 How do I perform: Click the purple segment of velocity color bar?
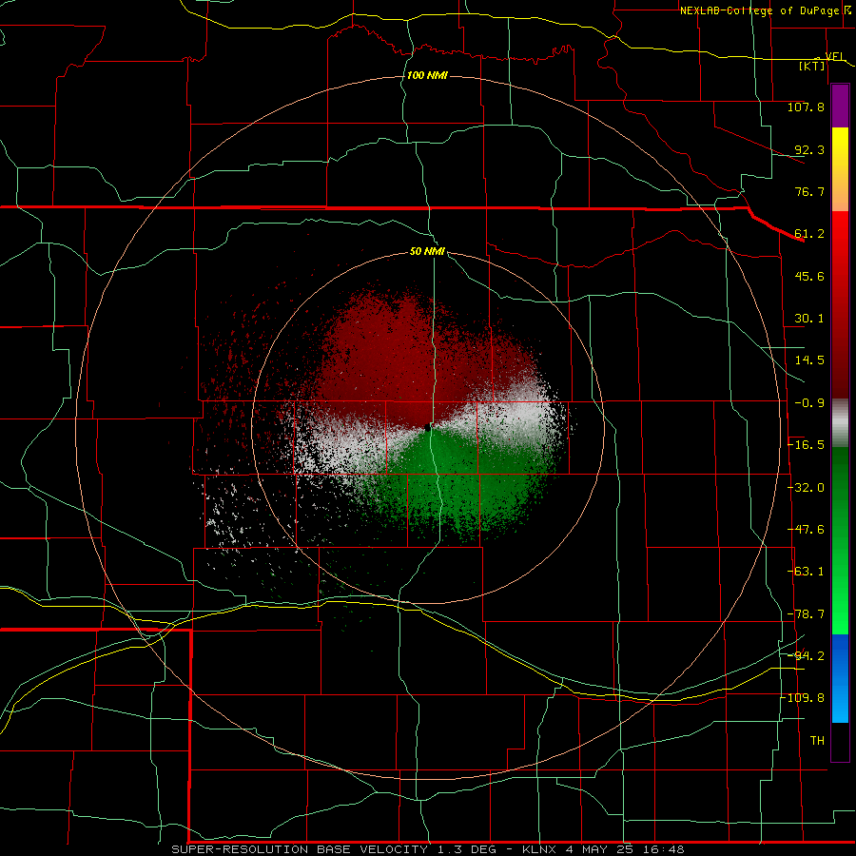840,107
